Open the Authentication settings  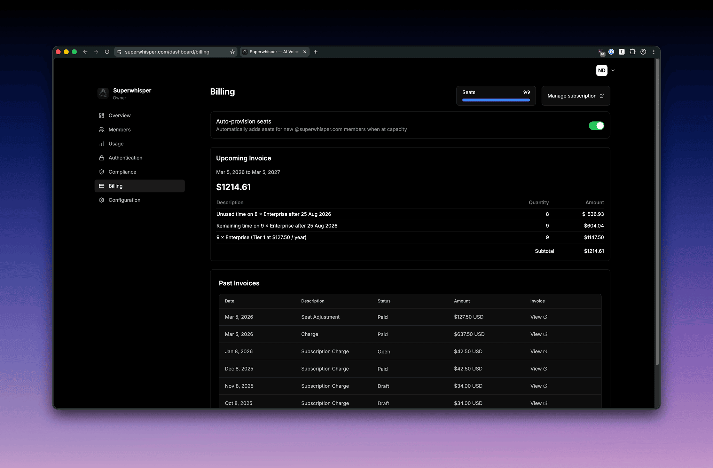pyautogui.click(x=140, y=158)
